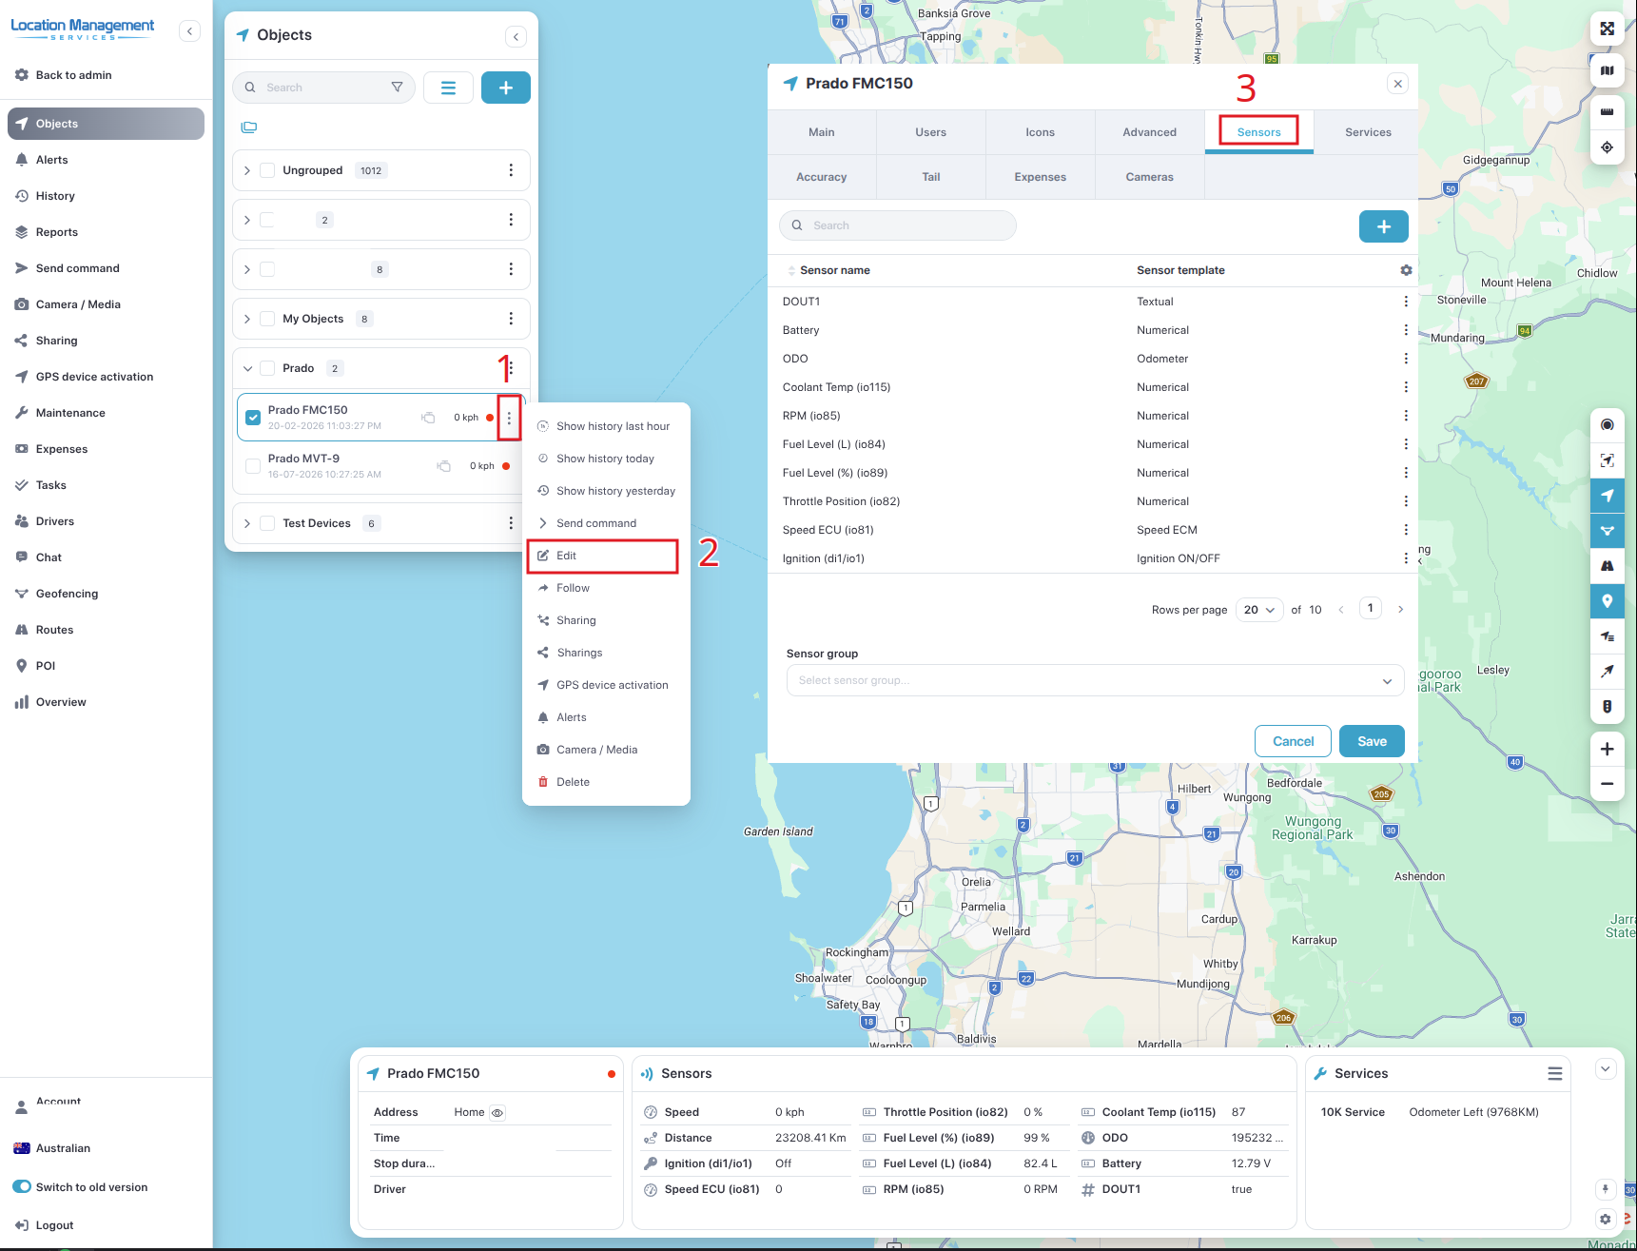Open Routes in the sidebar
Viewport: 1637px width, 1251px height.
pos(54,630)
